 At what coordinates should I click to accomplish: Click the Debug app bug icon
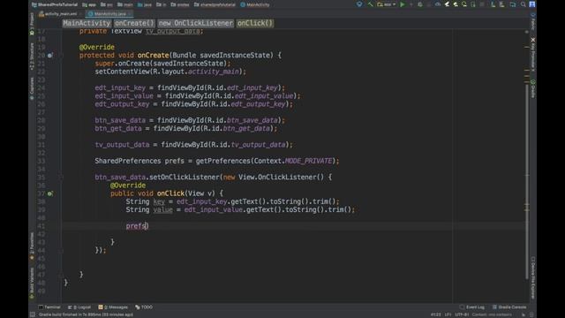coord(420,4)
